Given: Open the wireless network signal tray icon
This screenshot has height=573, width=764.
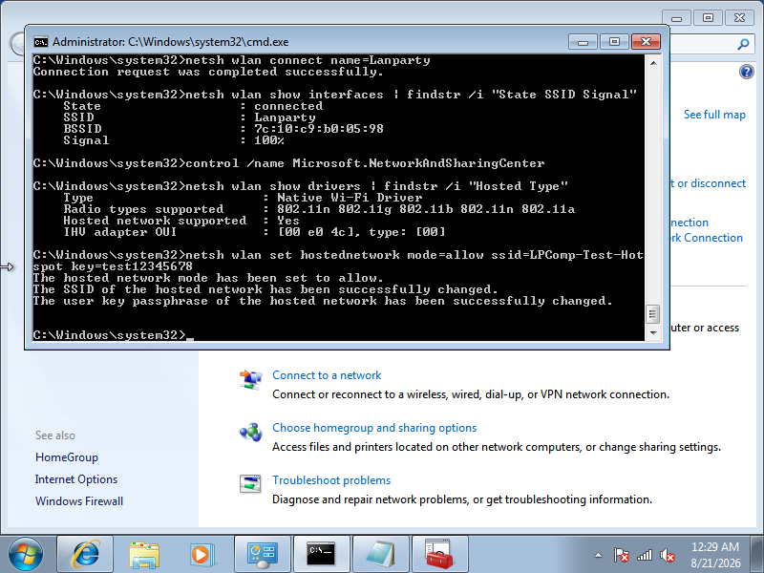Looking at the screenshot, I should point(644,555).
